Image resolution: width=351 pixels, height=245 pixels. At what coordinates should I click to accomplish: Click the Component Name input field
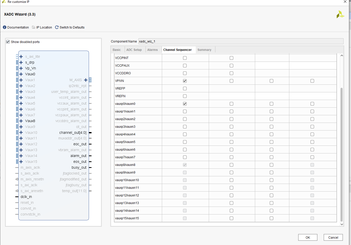point(241,41)
